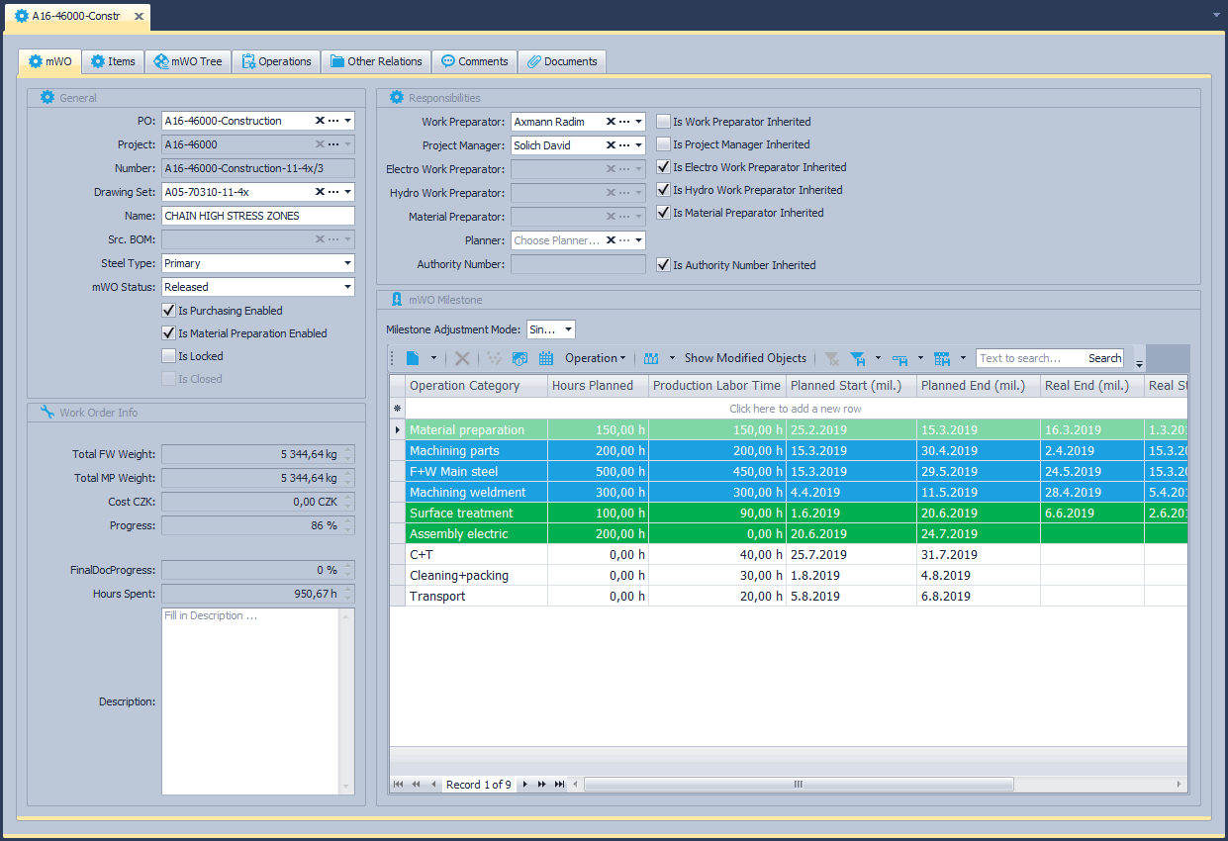Image resolution: width=1228 pixels, height=841 pixels.
Task: Check Is Work Preparator Inherited
Action: [663, 122]
